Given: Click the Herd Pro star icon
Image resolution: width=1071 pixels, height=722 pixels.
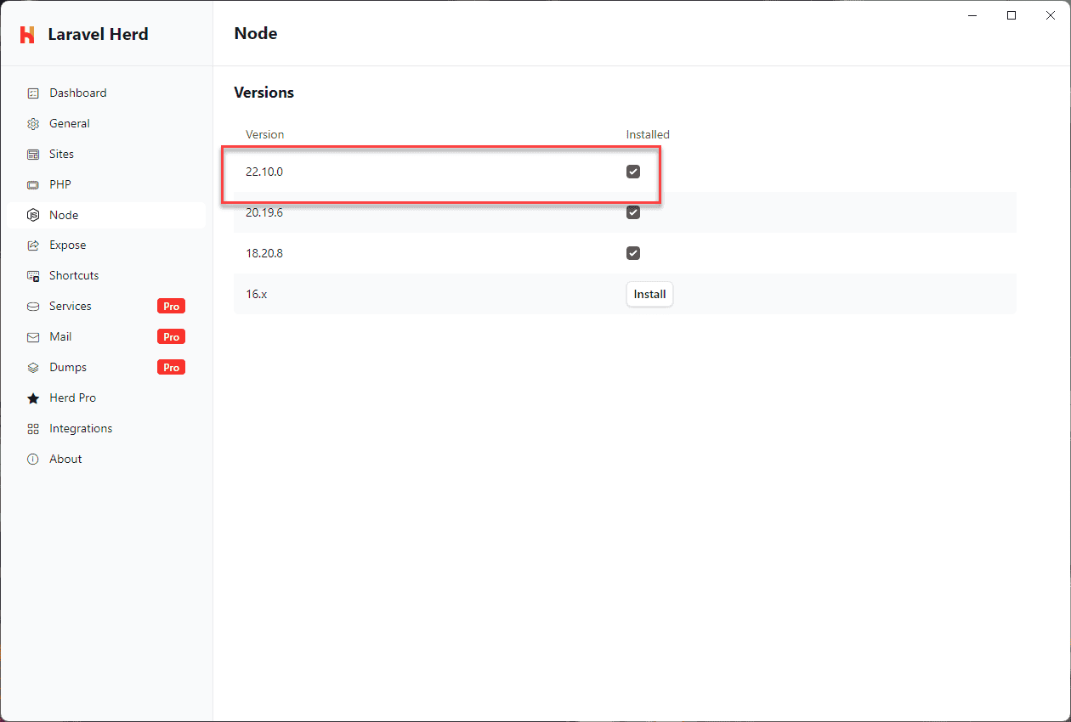Looking at the screenshot, I should (33, 398).
